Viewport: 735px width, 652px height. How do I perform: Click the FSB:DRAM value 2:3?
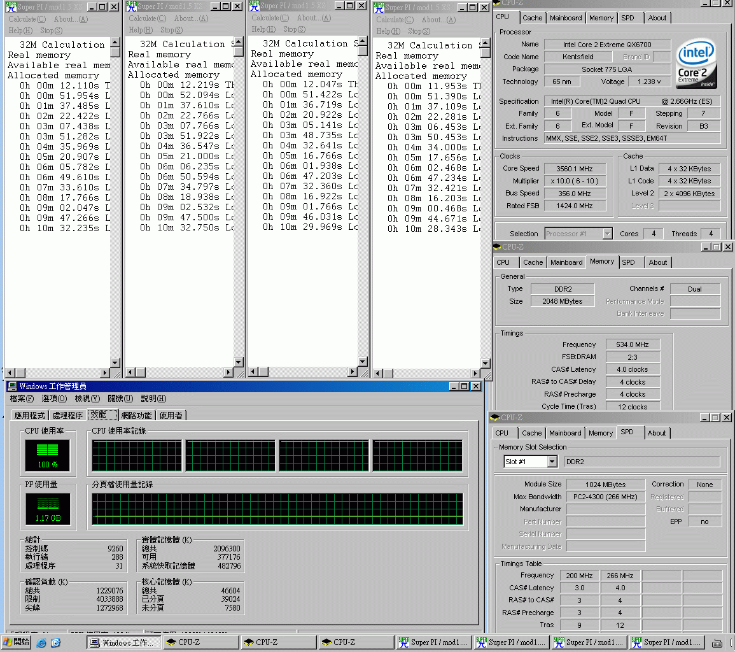click(x=633, y=357)
